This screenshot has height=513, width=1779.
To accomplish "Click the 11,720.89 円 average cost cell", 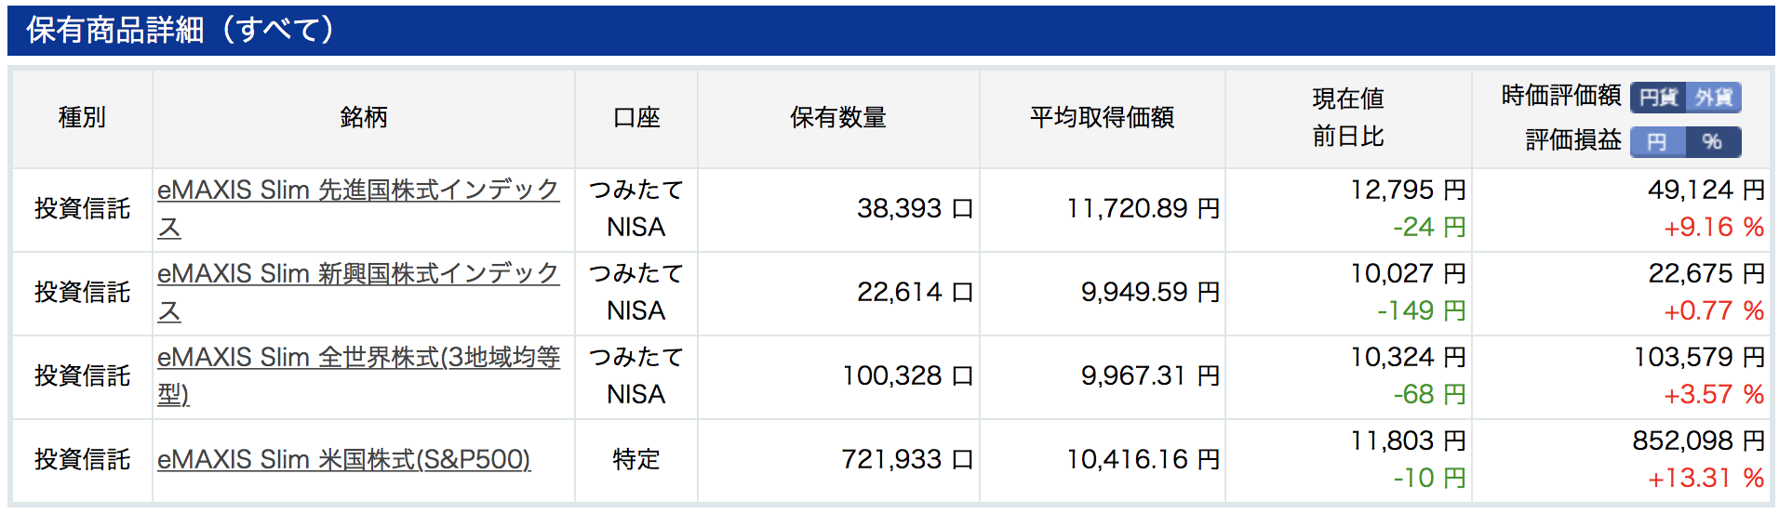I will coord(1143,208).
